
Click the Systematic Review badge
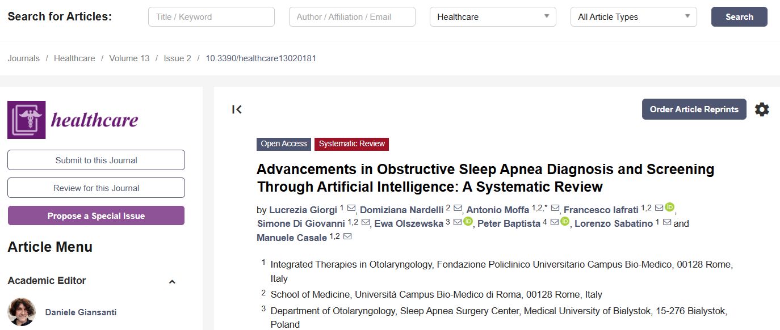tap(352, 144)
